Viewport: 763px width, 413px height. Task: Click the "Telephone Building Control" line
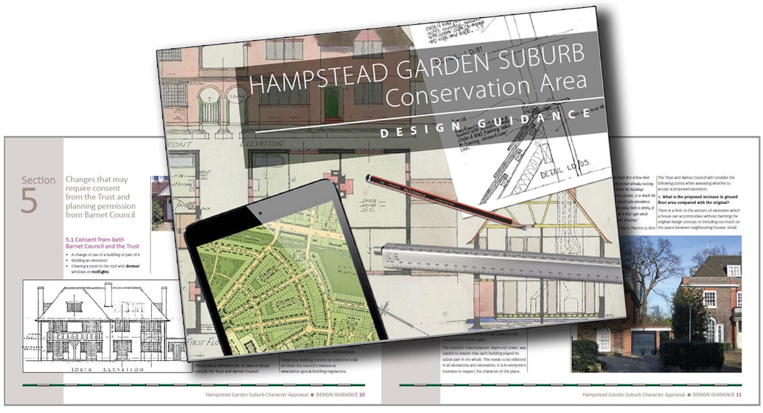coord(319,360)
